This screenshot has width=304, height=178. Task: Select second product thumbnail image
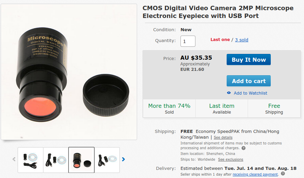coord(56,160)
